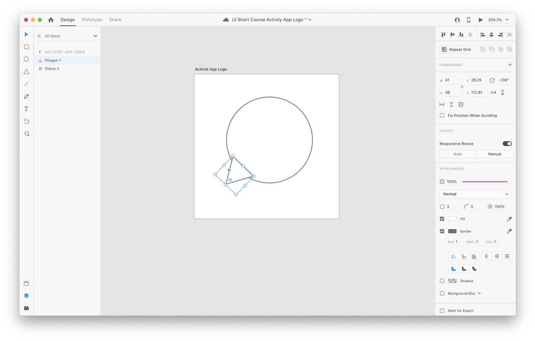
Task: Open the Layers panel icon
Action: [26, 296]
